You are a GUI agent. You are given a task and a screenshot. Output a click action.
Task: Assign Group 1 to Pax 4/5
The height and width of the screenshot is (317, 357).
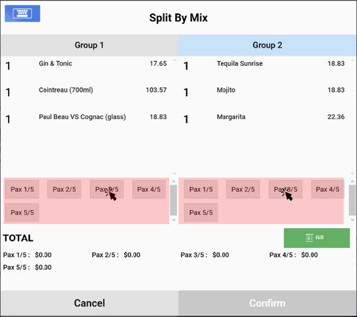[149, 189]
